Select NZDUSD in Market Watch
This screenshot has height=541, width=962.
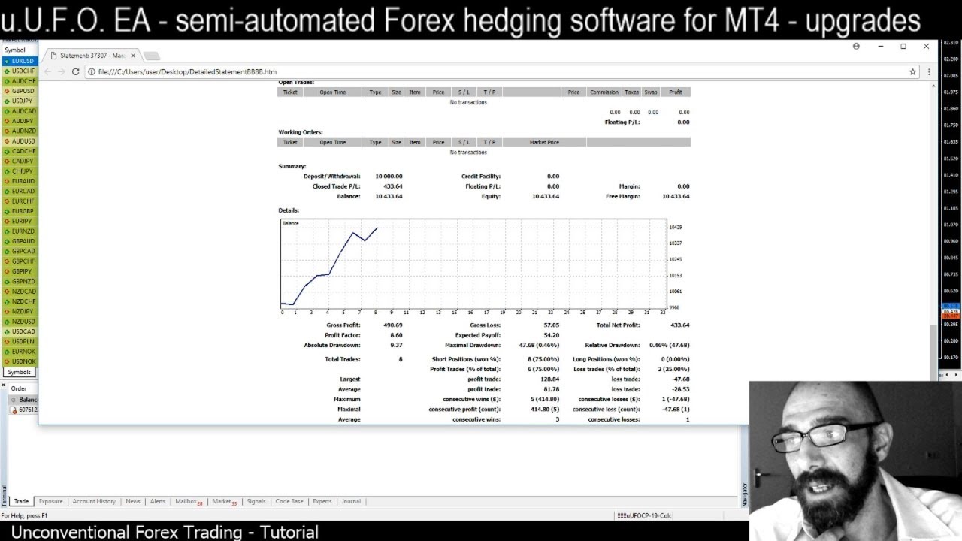(20, 322)
